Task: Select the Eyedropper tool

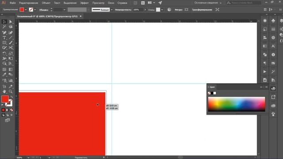Action: click(4, 75)
